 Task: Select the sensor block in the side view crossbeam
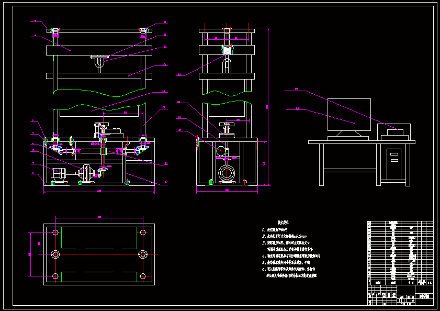227,51
